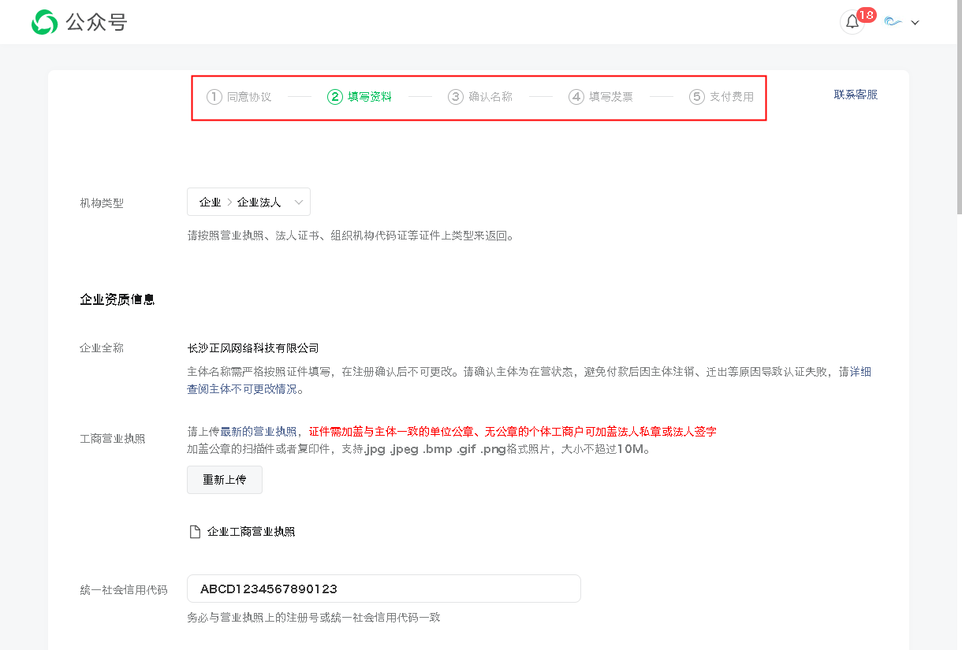Switch to step 4 填写发票
The image size is (962, 650).
(x=601, y=97)
